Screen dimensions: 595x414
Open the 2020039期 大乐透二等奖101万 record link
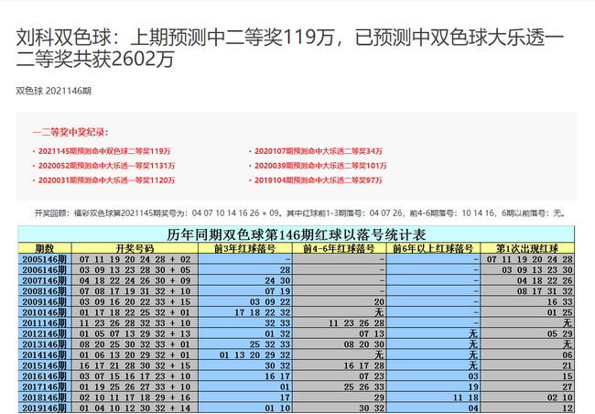(x=320, y=166)
